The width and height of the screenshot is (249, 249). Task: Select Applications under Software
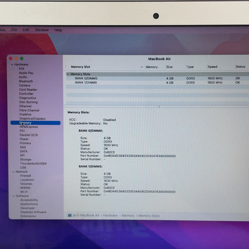tap(29, 204)
